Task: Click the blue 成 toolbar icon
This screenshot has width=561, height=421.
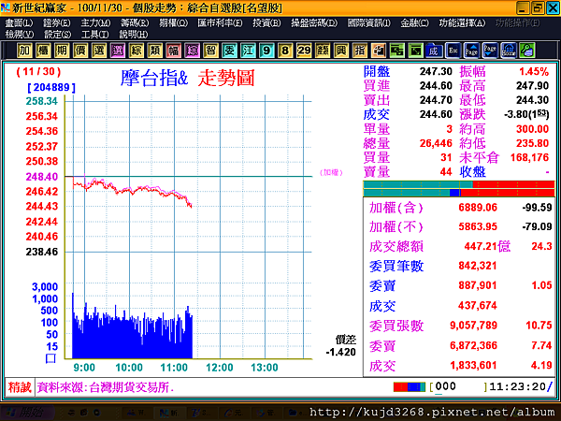Action: [x=434, y=51]
